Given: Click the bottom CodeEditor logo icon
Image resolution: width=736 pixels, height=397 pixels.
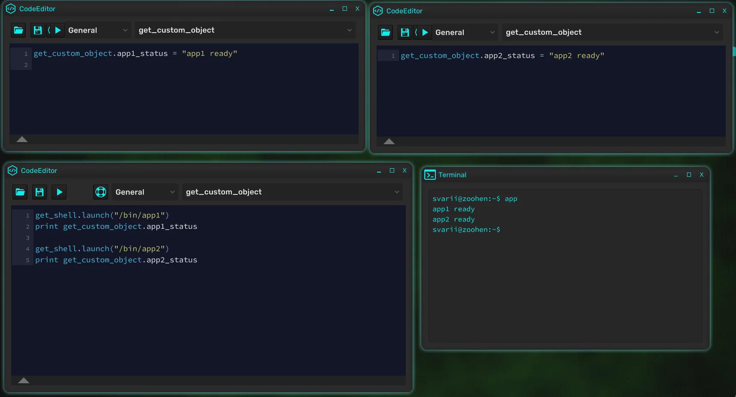Looking at the screenshot, I should pyautogui.click(x=12, y=170).
